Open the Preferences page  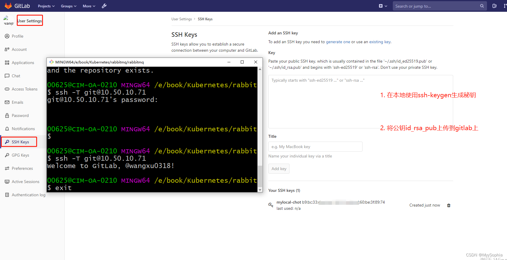click(22, 168)
